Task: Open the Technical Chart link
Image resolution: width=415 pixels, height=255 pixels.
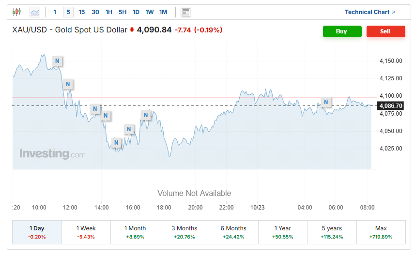Action: (370, 12)
